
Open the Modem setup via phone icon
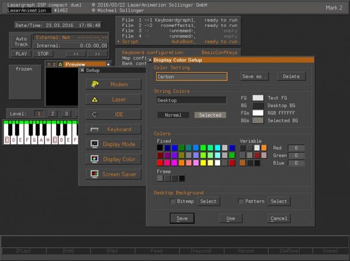(95, 84)
